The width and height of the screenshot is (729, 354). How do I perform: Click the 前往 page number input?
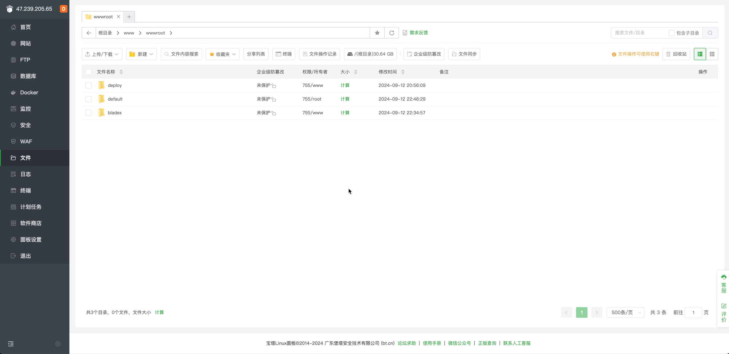[x=693, y=313]
